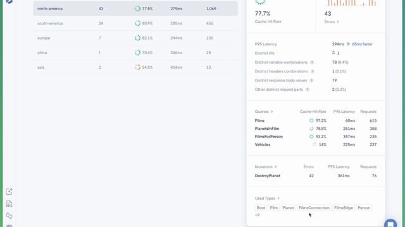
Task: Click cache ring icon for Vehicles query
Action: point(315,144)
